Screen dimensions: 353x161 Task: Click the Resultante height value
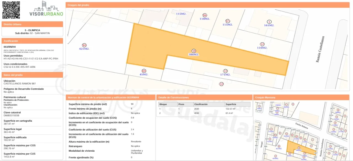[x=136, y=142]
